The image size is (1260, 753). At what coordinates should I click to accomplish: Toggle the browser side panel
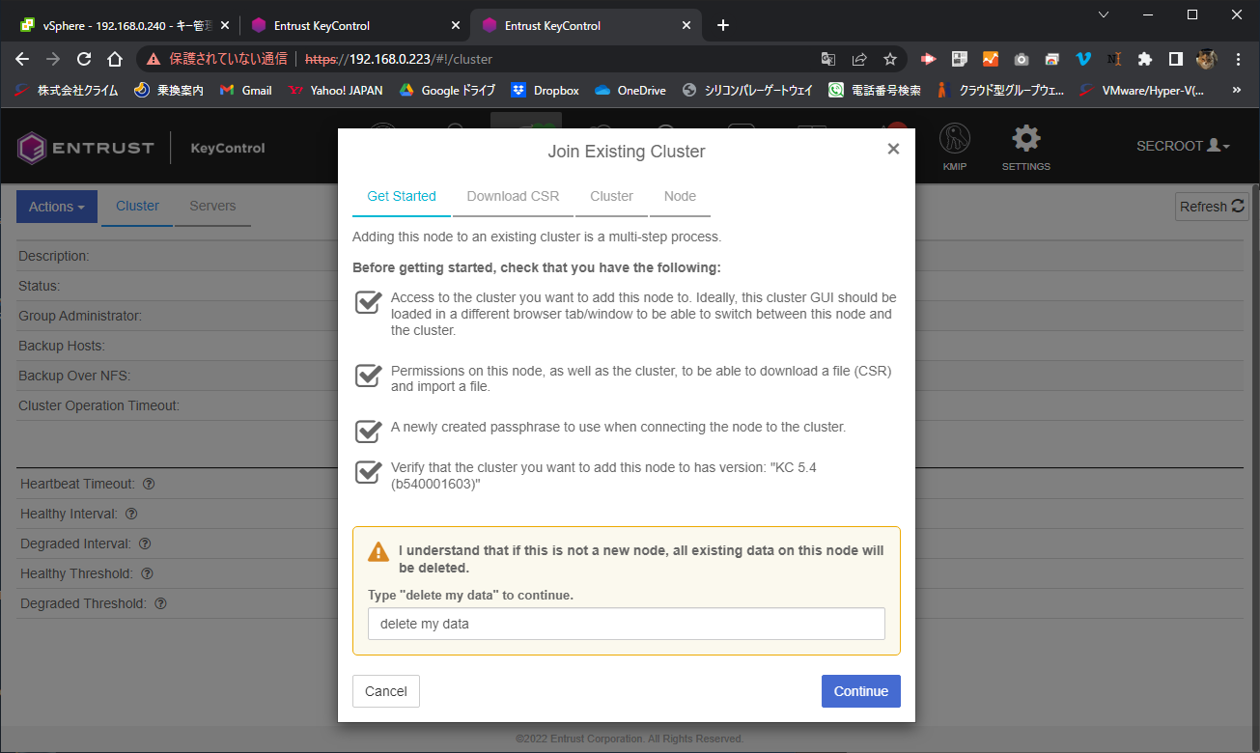pyautogui.click(x=1175, y=59)
